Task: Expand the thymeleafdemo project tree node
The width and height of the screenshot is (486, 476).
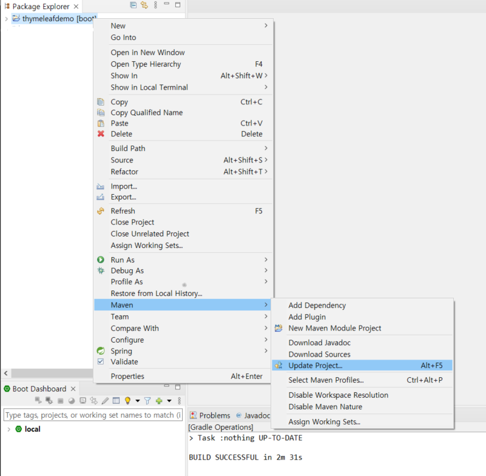Action: (x=6, y=19)
